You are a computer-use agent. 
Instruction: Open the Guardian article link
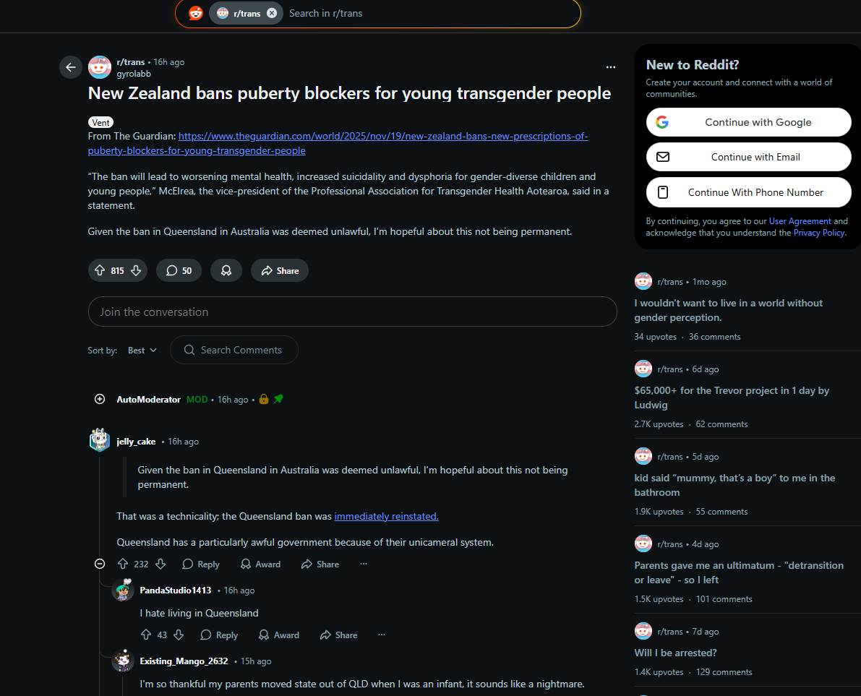[338, 143]
